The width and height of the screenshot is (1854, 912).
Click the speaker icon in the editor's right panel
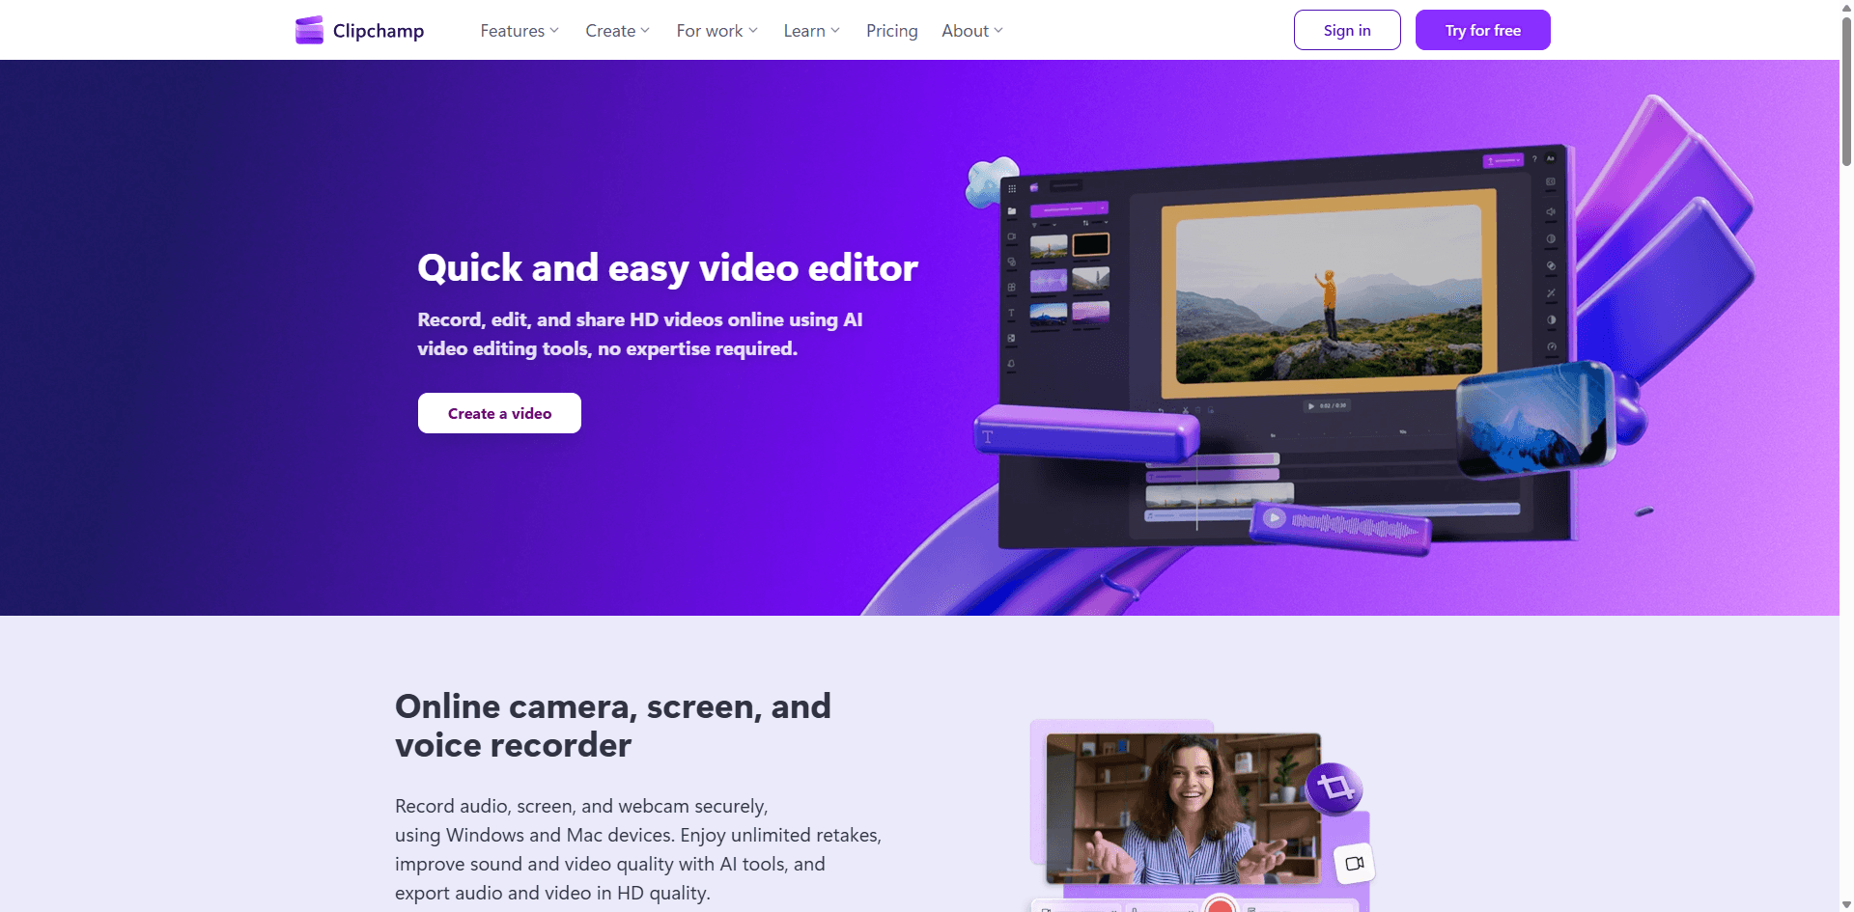pos(1551,211)
